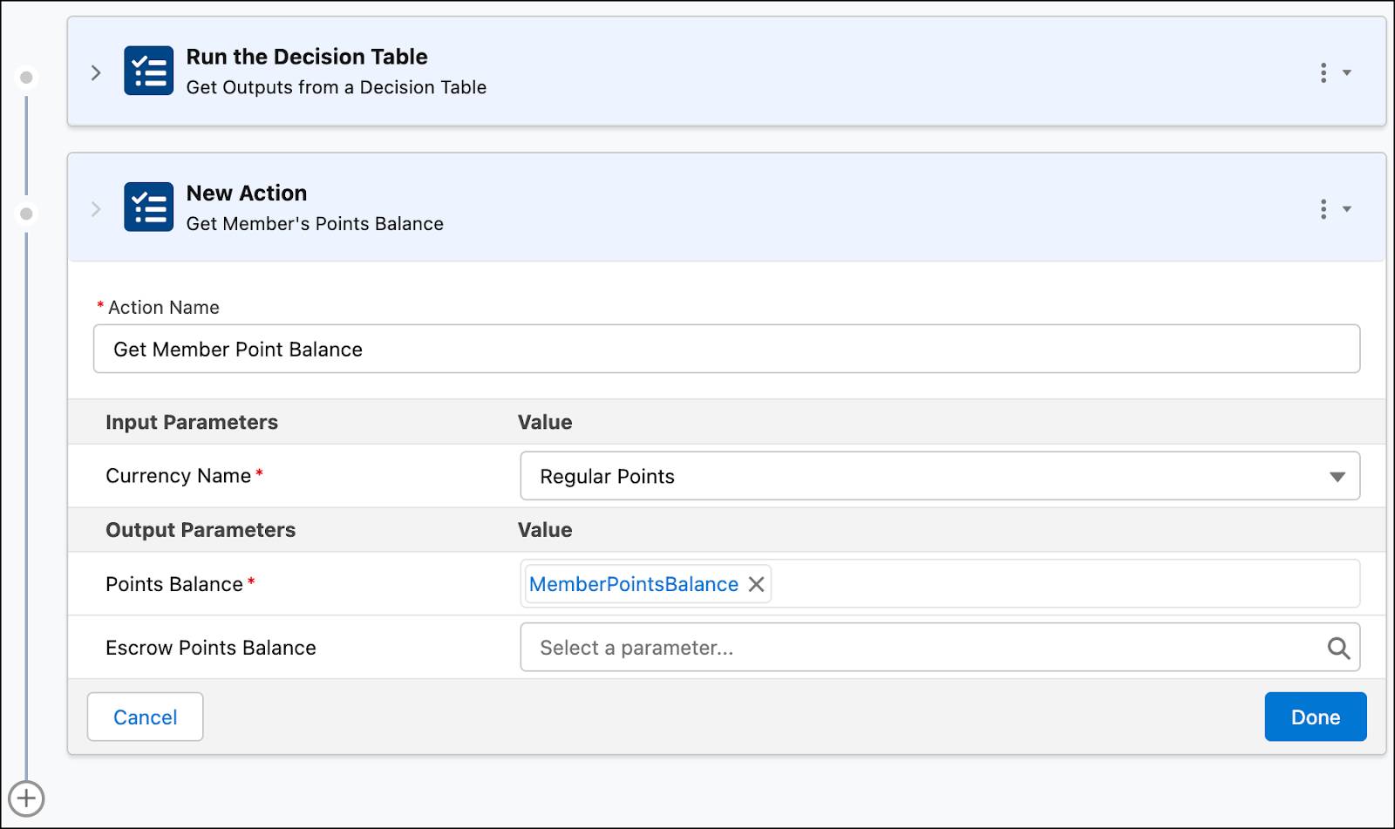
Task: Click the search icon in Escrow Points Balance field
Action: point(1337,647)
